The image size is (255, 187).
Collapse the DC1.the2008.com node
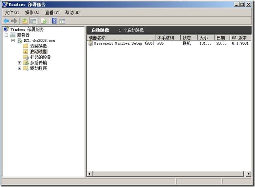pyautogui.click(x=13, y=41)
